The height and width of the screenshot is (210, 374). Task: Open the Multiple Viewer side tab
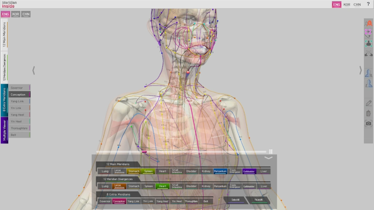4,130
